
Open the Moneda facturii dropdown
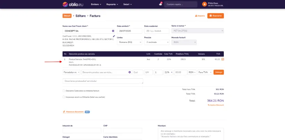(184, 42)
